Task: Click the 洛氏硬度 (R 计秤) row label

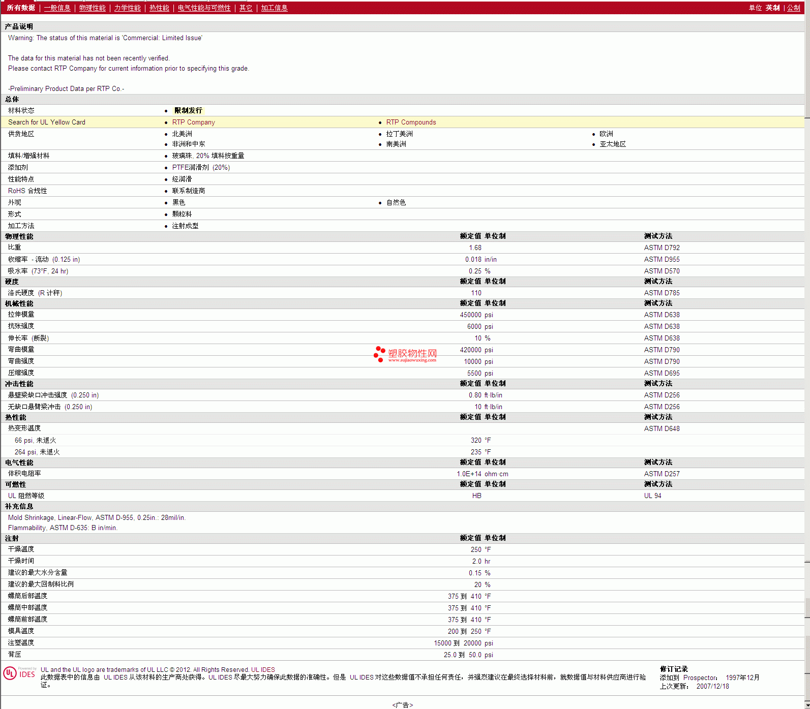Action: (x=35, y=293)
